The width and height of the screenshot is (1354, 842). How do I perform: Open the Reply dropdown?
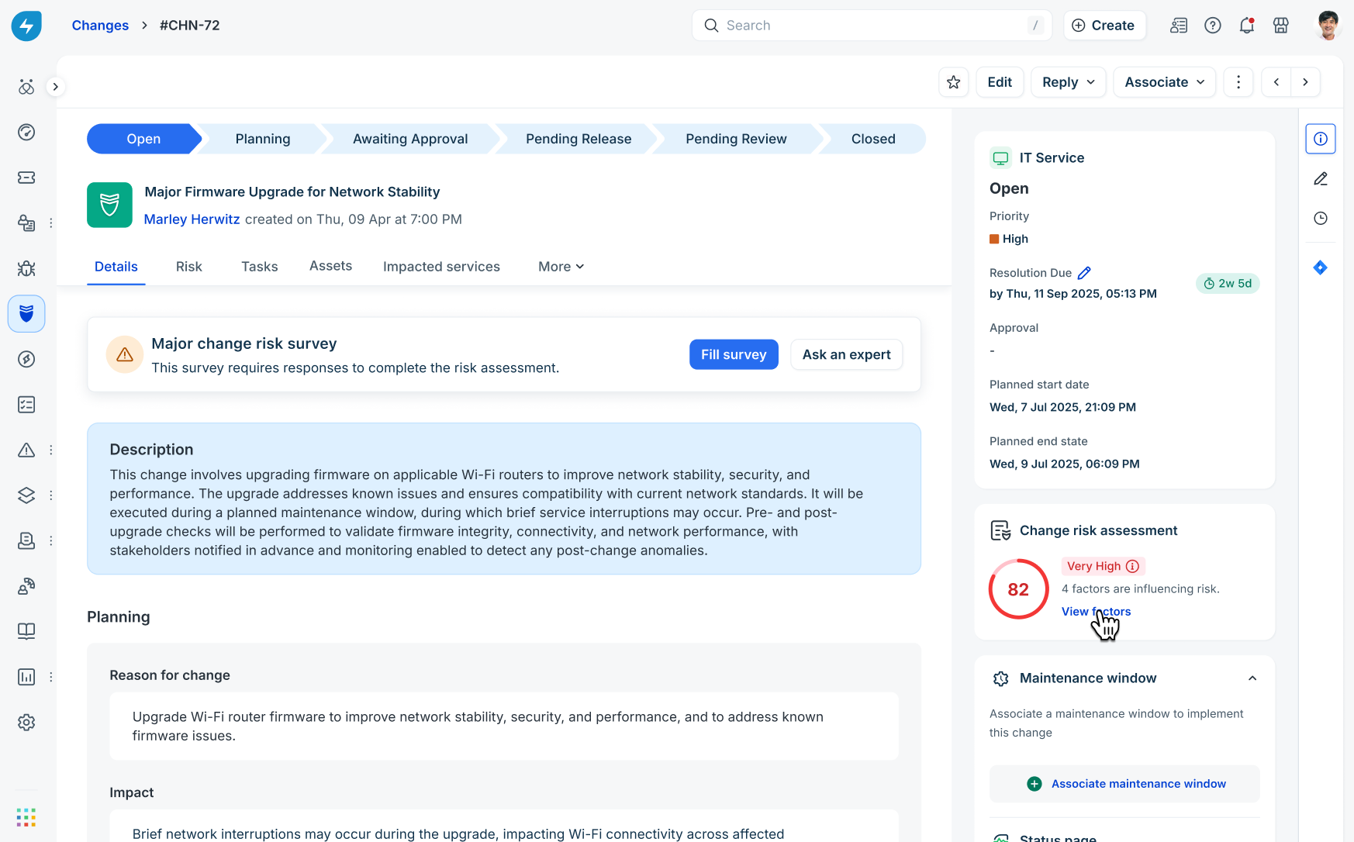tap(1068, 82)
